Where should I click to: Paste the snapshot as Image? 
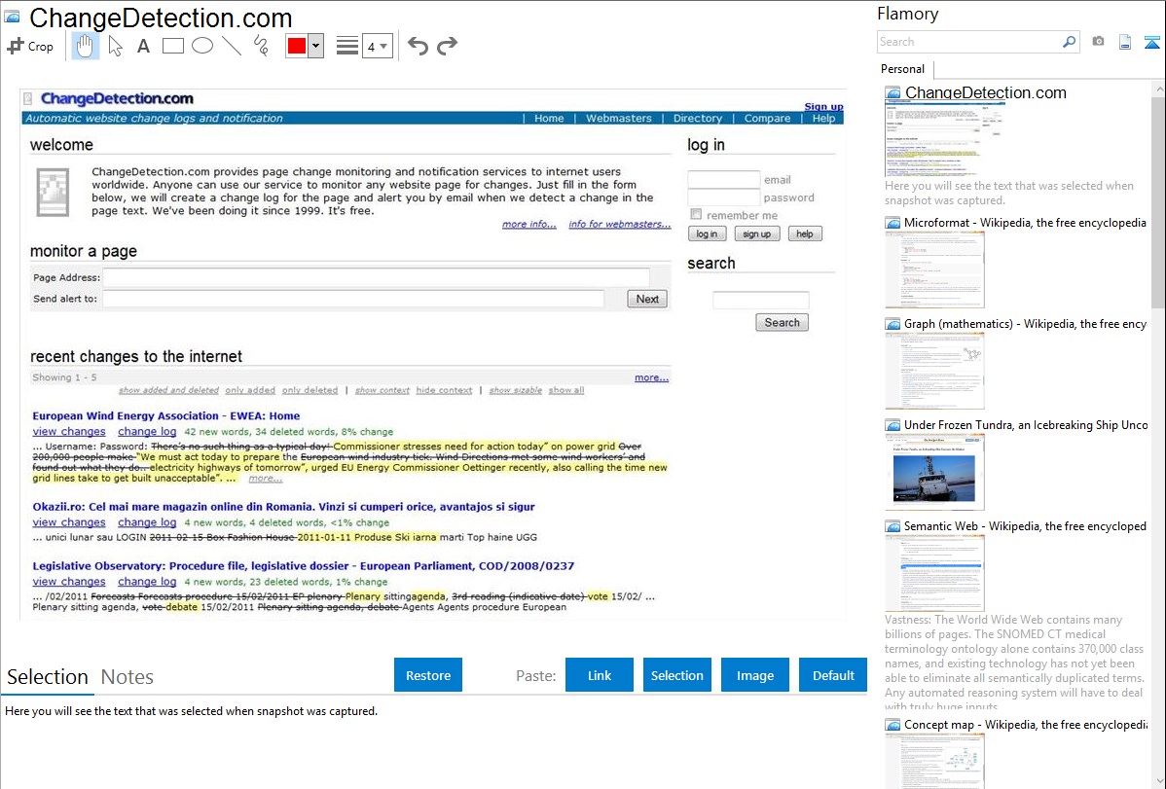[x=754, y=675]
